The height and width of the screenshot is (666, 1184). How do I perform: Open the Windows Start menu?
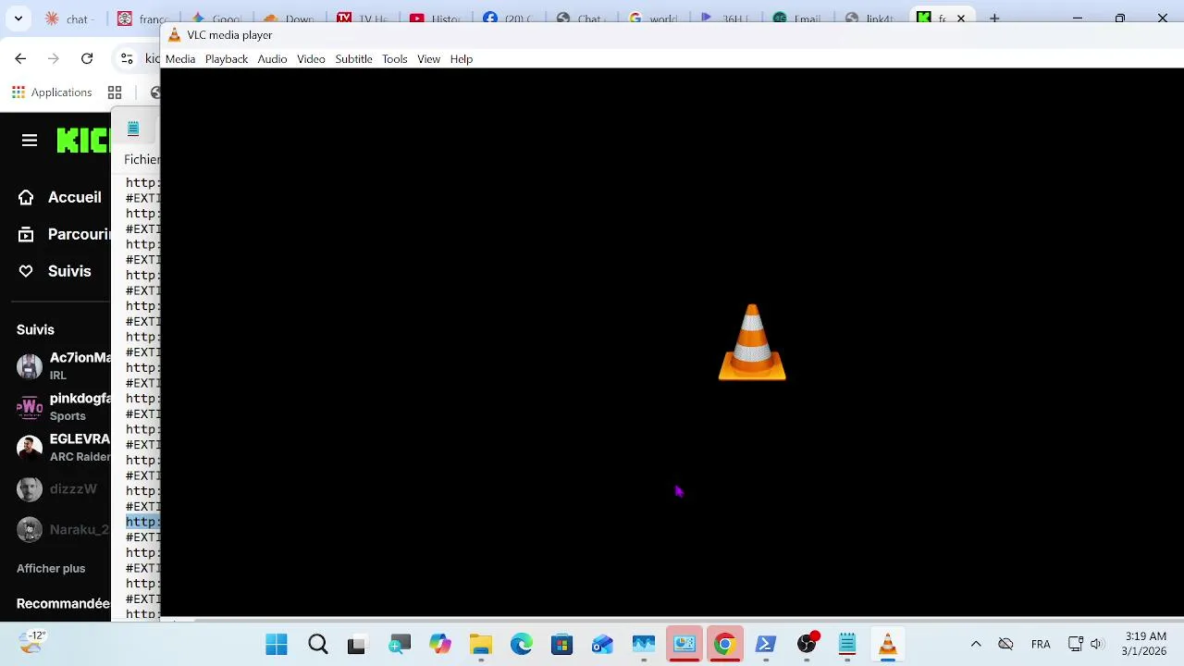coord(277,645)
